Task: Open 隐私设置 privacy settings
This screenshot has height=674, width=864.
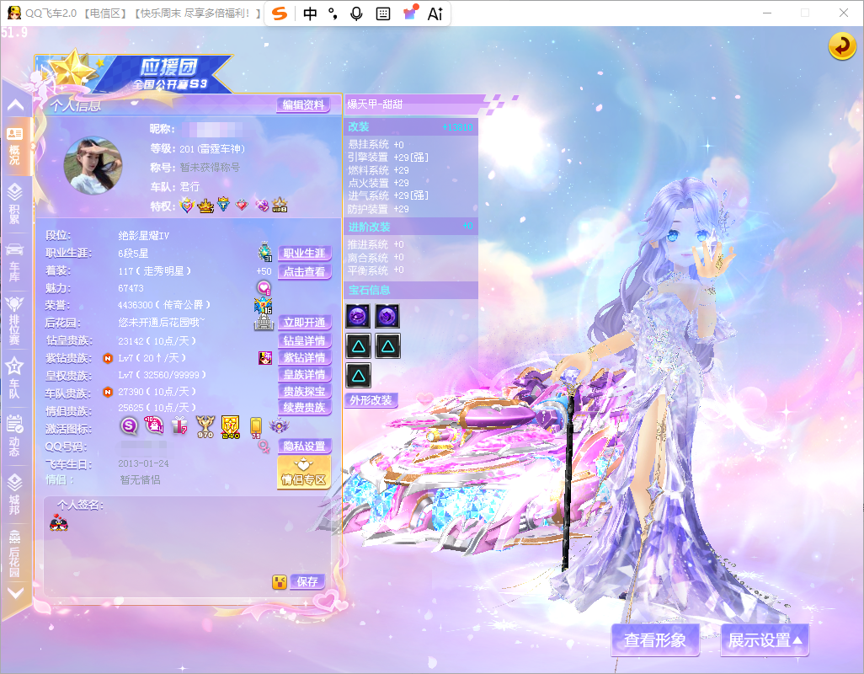Action: (304, 446)
